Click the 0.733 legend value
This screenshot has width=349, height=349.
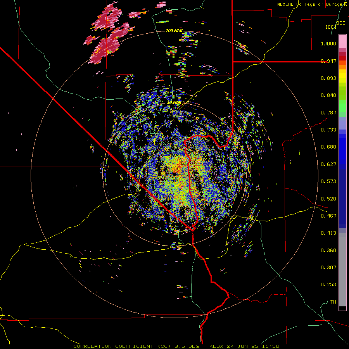pyautogui.click(x=328, y=130)
